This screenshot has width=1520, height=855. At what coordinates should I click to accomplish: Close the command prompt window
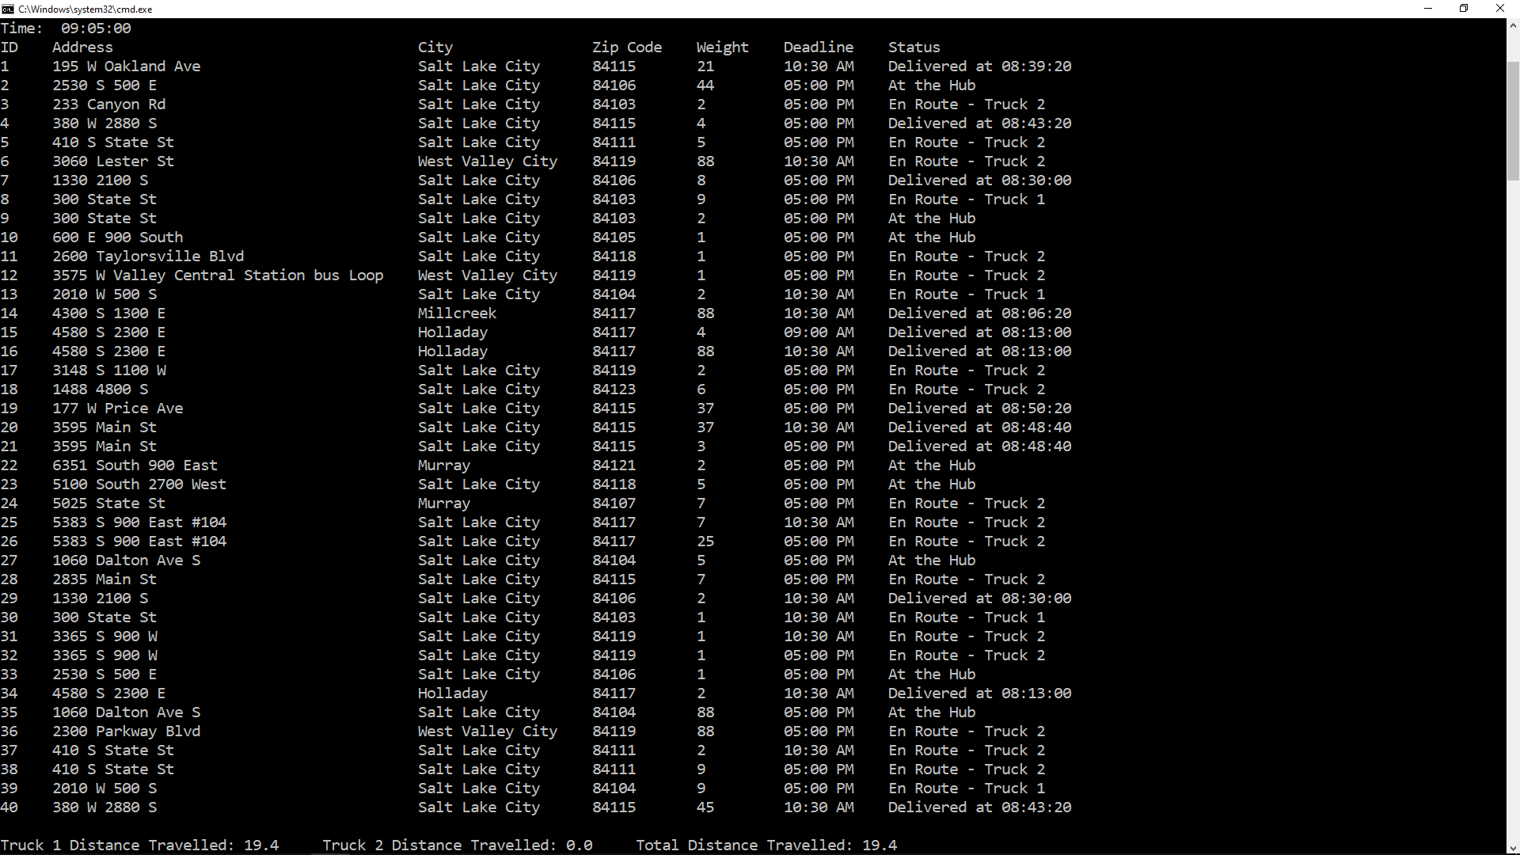click(x=1499, y=9)
